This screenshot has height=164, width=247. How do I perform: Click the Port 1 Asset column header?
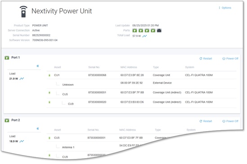tap(57, 67)
